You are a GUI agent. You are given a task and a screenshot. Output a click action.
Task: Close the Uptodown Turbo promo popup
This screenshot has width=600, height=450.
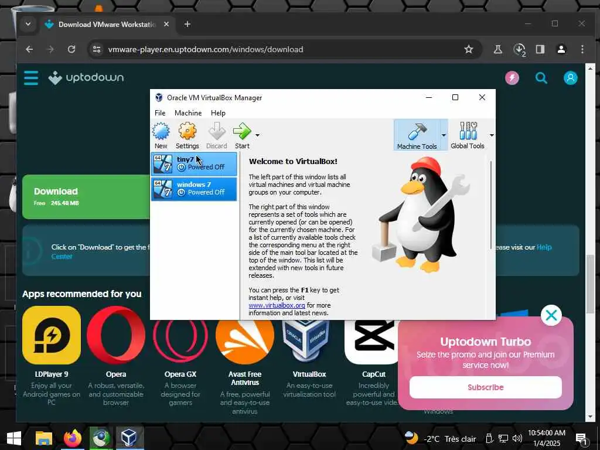click(551, 315)
